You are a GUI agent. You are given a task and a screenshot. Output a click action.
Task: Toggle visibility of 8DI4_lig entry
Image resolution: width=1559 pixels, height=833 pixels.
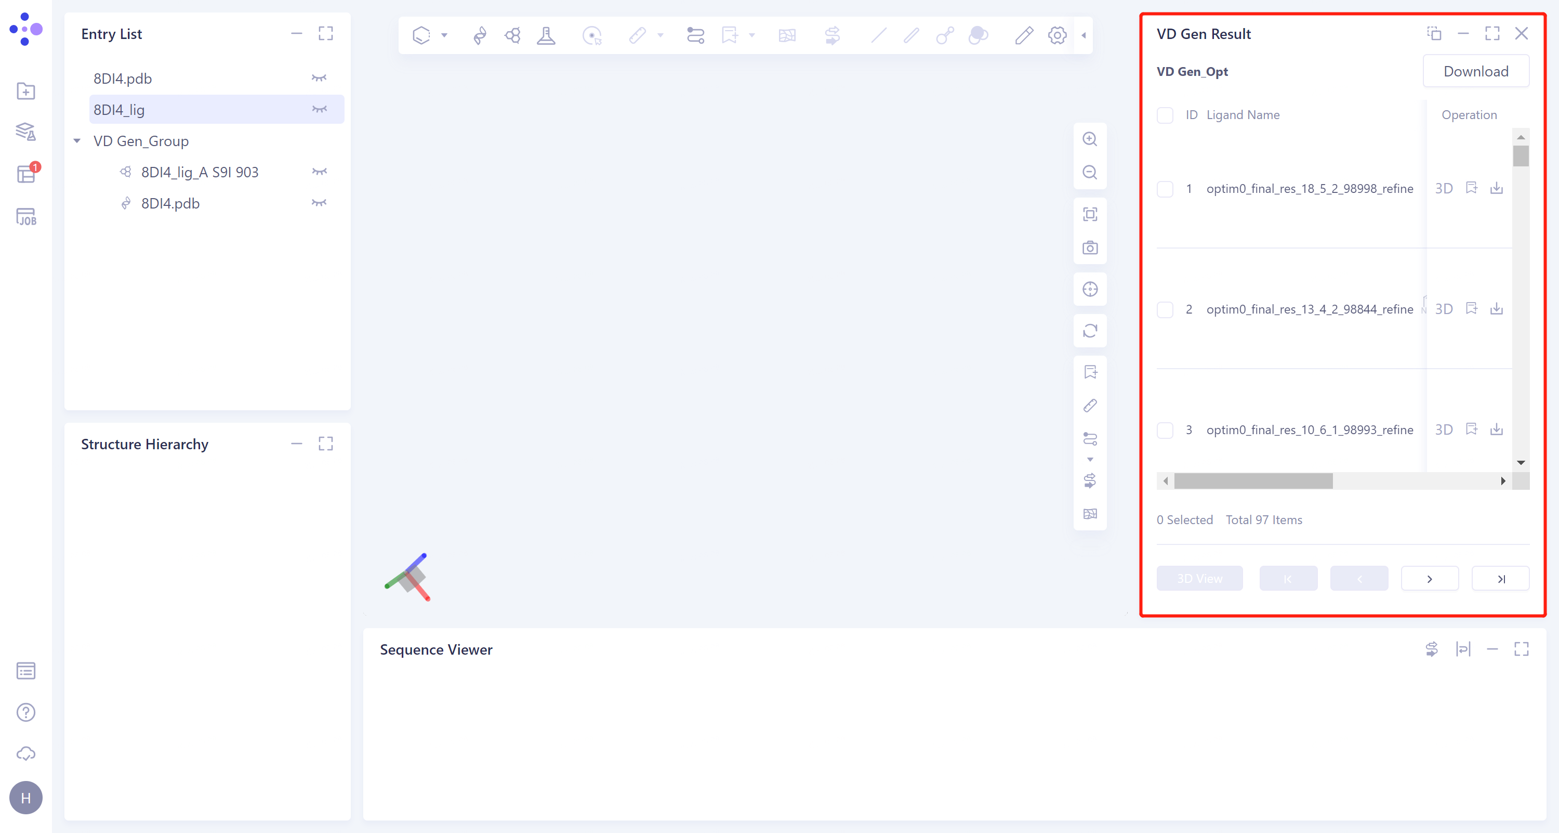(319, 110)
